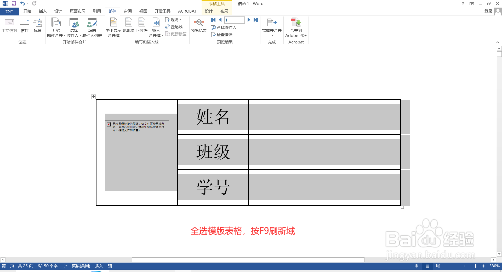Switch to the 审阅 ribbon tab
The image size is (502, 272).
(128, 11)
